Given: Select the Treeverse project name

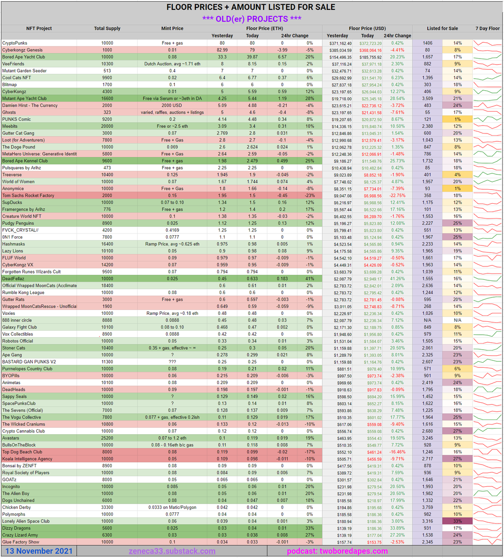Looking at the screenshot, I should pyautogui.click(x=12, y=175).
